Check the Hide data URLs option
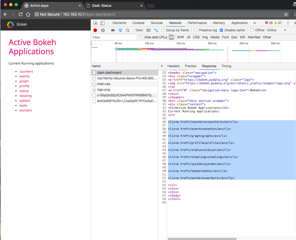 (x=141, y=37)
